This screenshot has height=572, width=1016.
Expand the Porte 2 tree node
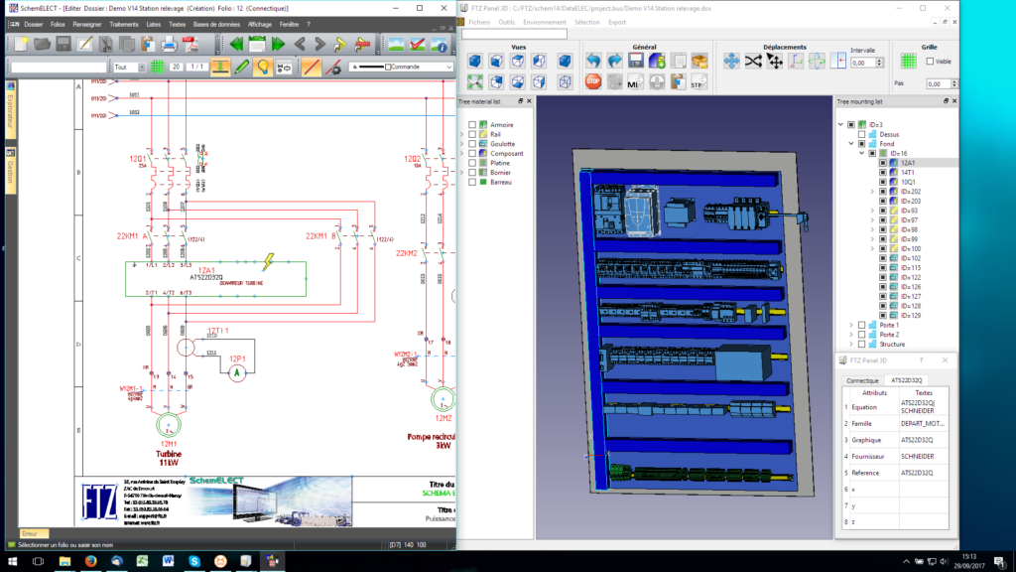tap(851, 335)
